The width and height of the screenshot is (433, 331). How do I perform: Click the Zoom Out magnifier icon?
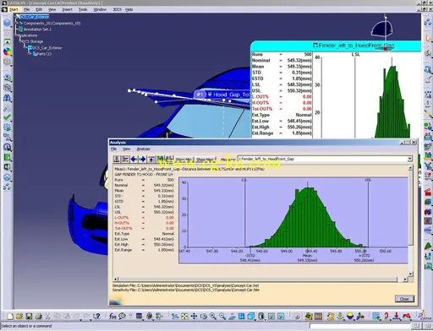click(x=222, y=316)
